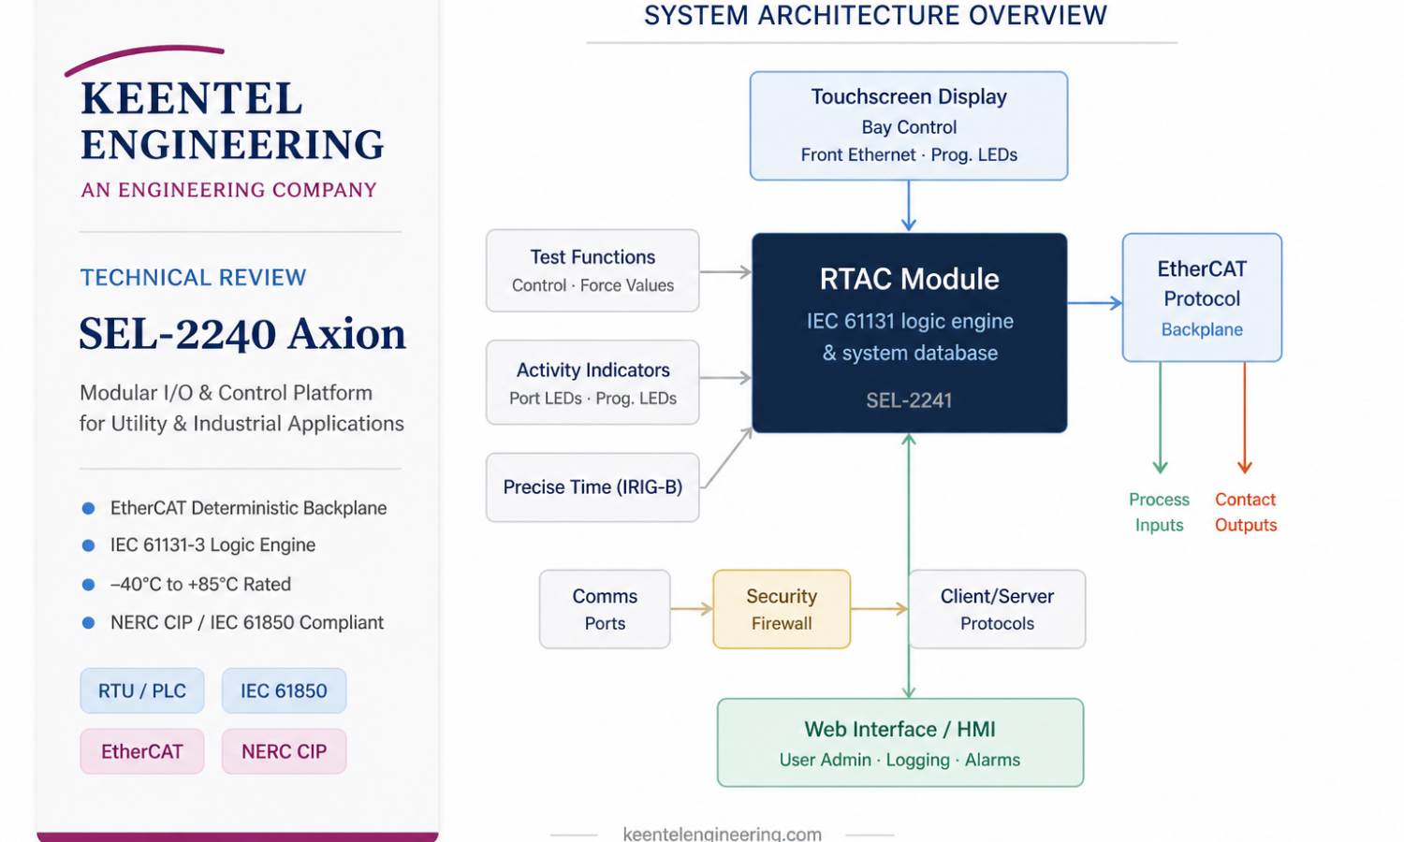
Task: Click 'AN ENGINEERING COMPANY' tagline
Action: click(228, 190)
